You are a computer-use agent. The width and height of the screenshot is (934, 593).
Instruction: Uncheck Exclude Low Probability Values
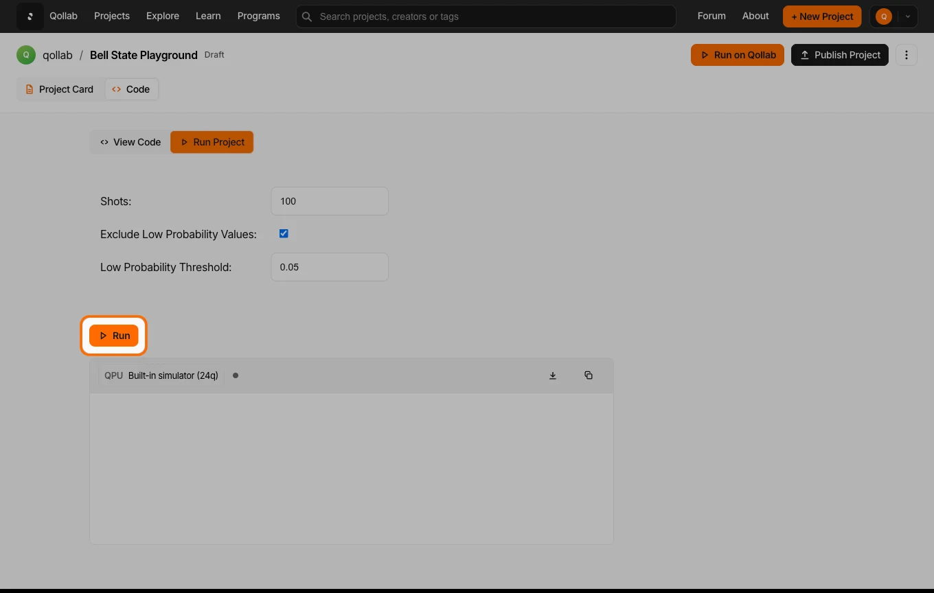(x=284, y=234)
